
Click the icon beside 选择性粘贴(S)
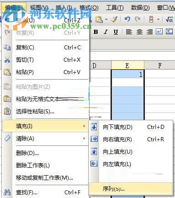tap(7, 111)
